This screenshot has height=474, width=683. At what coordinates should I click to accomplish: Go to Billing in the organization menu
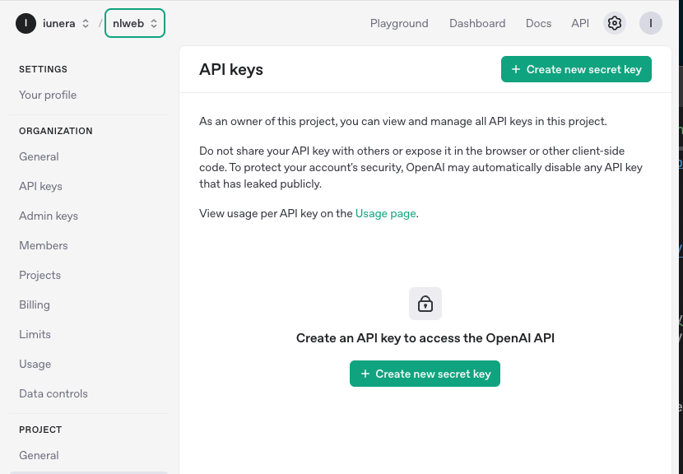click(x=35, y=305)
